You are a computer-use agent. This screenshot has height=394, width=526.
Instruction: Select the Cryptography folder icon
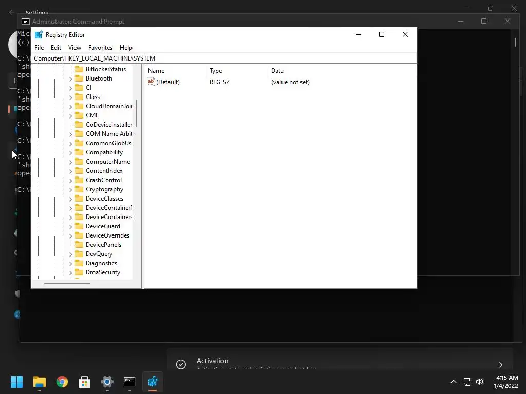(x=79, y=189)
